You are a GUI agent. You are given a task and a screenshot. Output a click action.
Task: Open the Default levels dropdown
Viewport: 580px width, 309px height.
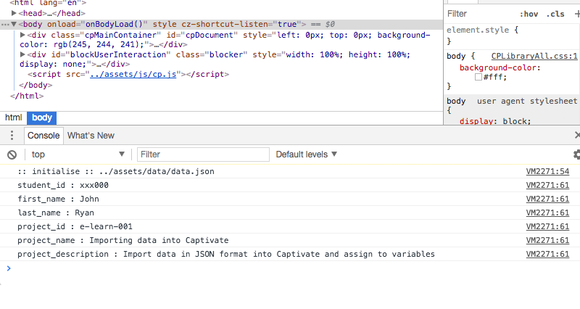306,154
